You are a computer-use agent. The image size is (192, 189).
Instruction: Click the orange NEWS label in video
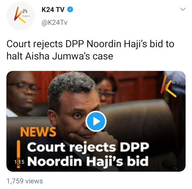tap(38, 132)
